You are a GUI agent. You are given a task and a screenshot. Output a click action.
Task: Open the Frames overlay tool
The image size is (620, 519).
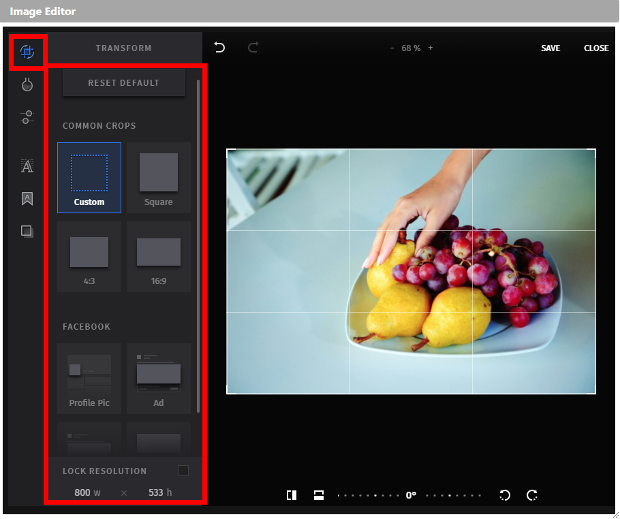coord(27,232)
